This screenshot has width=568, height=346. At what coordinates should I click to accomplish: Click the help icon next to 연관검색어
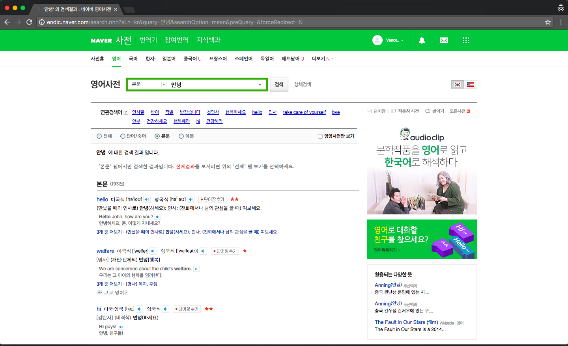tap(126, 112)
